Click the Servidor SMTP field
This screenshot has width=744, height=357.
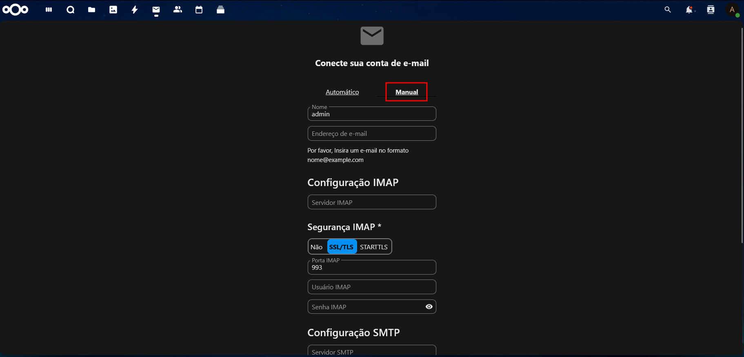point(372,351)
